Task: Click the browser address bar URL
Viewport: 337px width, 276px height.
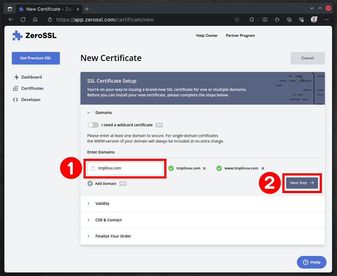Action: 105,20
